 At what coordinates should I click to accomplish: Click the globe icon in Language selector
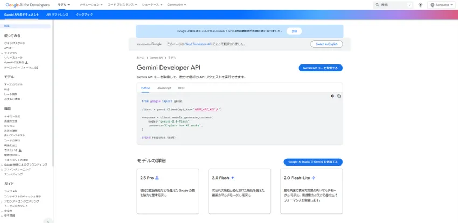432,5
